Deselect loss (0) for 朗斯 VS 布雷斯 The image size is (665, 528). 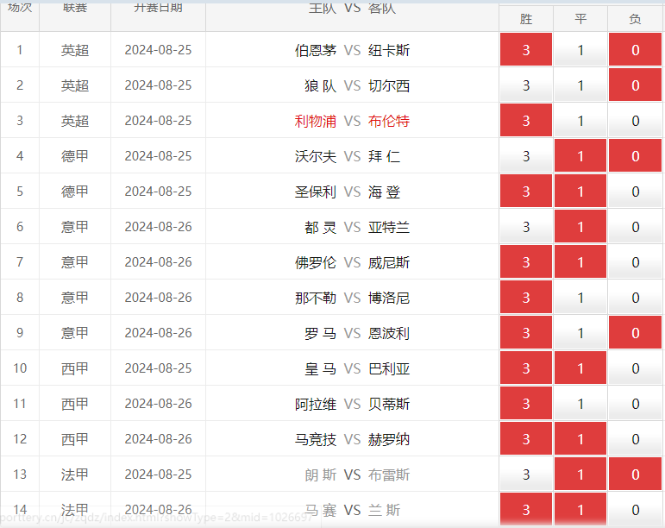(635, 475)
